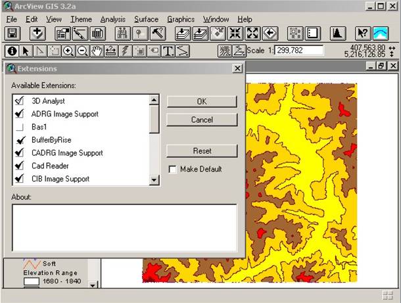The width and height of the screenshot is (401, 303).
Task: Open the Edit Legend toolbar icon
Action: tap(80, 34)
